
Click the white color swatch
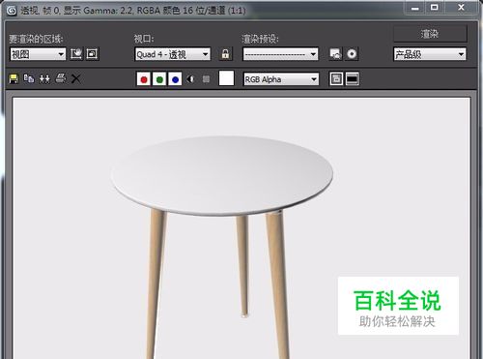pyautogui.click(x=226, y=78)
